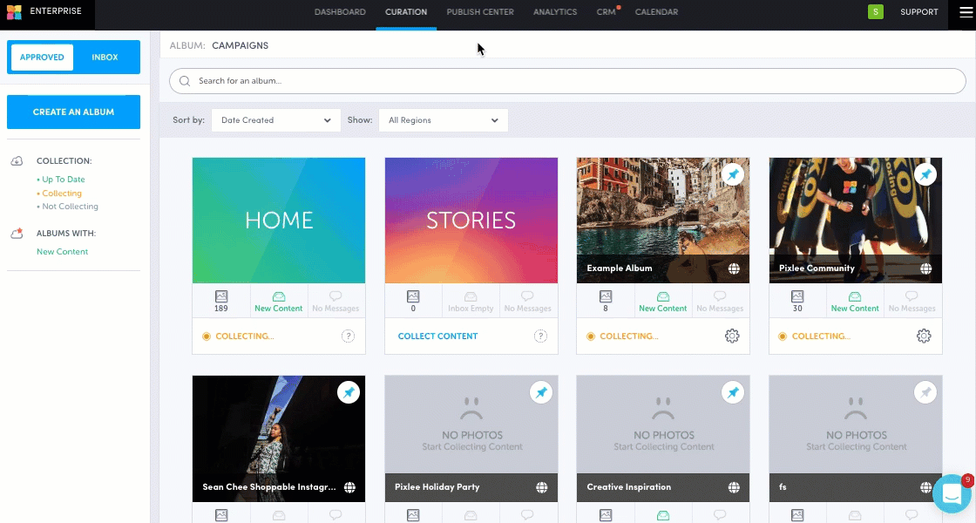The image size is (976, 523).
Task: Click the Create an Album button
Action: 73,112
